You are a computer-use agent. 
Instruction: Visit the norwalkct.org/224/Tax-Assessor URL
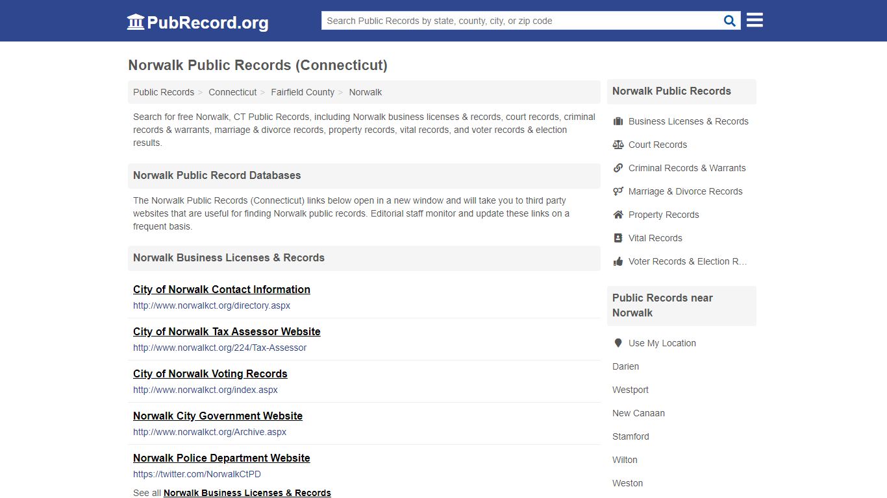(x=219, y=348)
